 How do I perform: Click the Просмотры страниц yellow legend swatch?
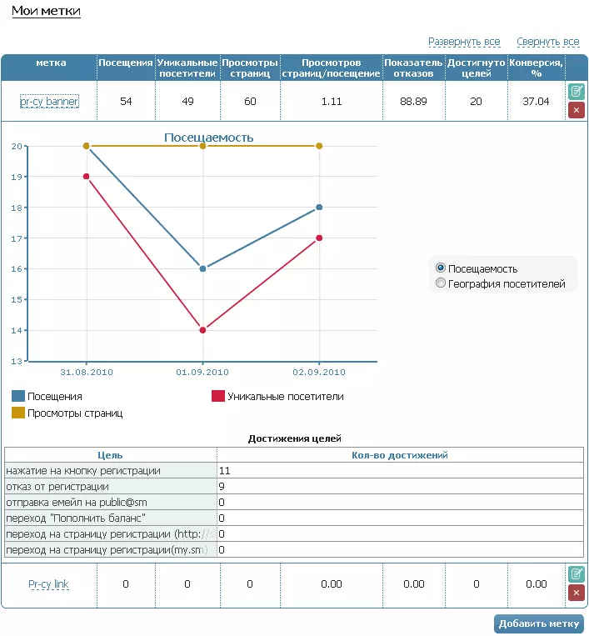coord(18,413)
